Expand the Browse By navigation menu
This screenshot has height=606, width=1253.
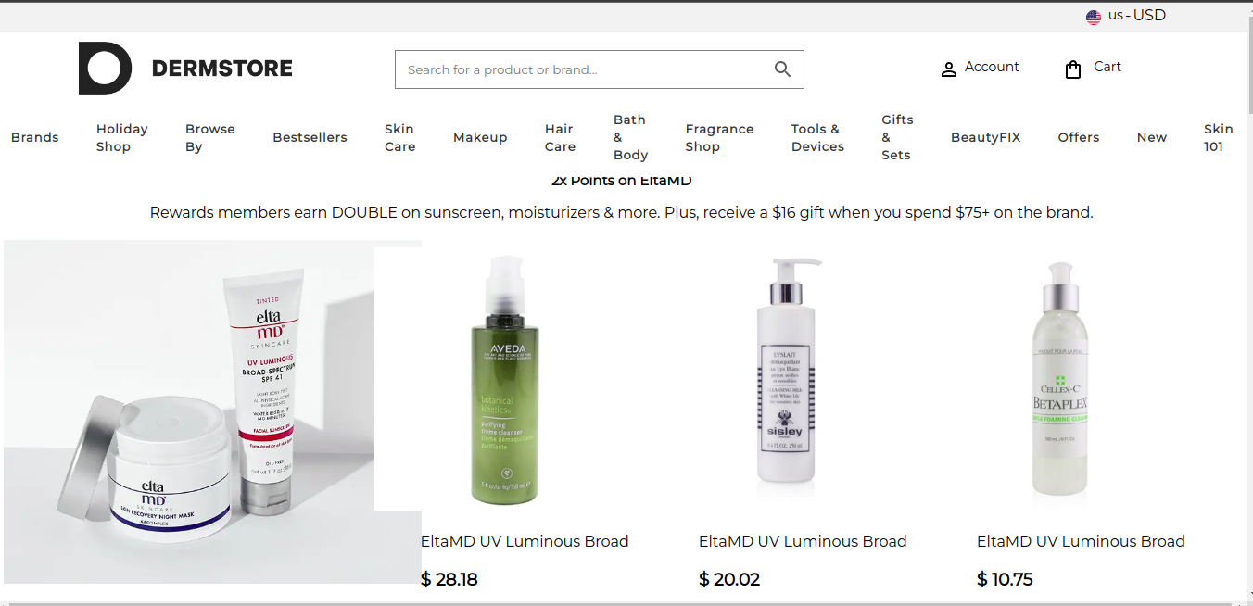pos(210,137)
